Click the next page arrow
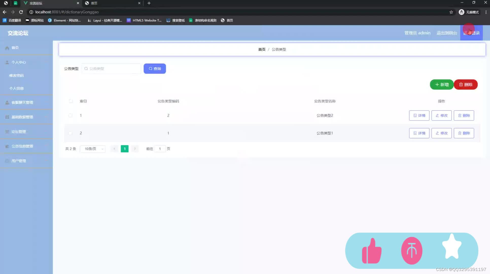The image size is (490, 274). click(x=135, y=149)
